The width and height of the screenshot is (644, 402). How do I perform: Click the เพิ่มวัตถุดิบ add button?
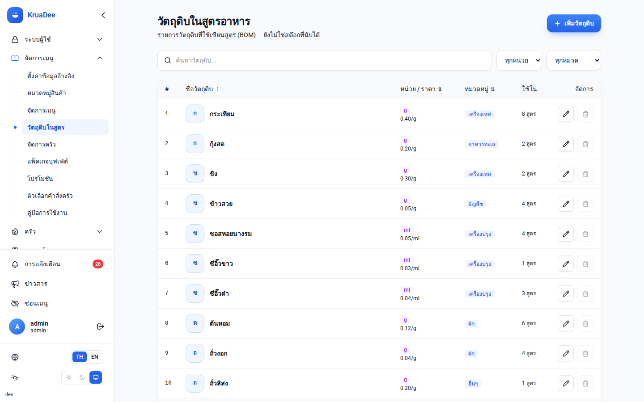[574, 23]
